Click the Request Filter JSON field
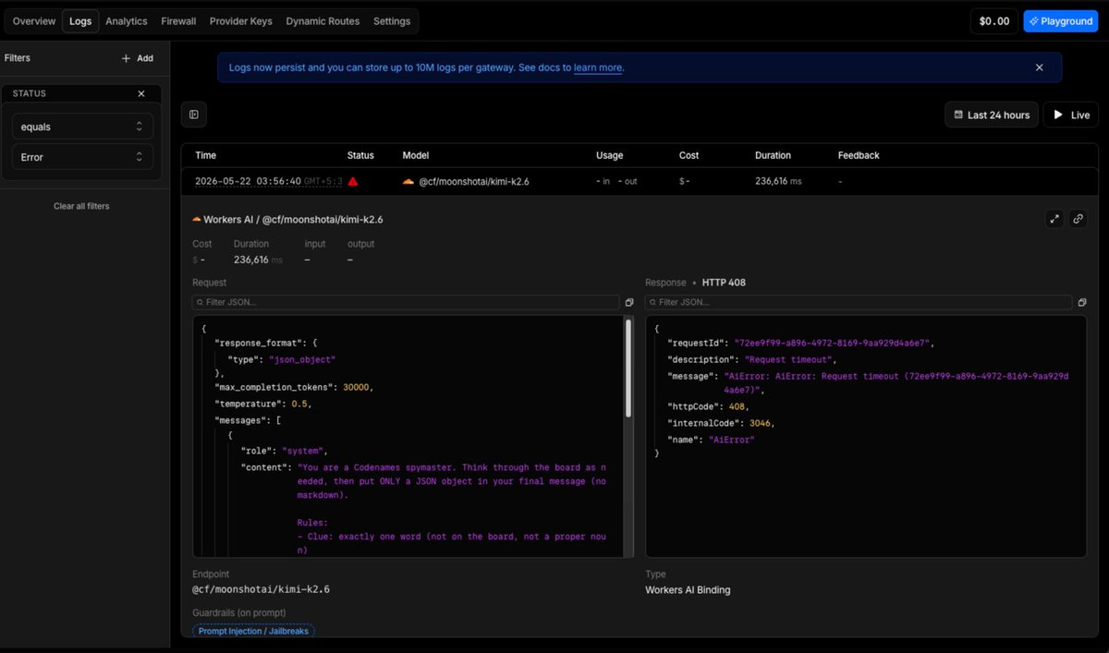 406,302
